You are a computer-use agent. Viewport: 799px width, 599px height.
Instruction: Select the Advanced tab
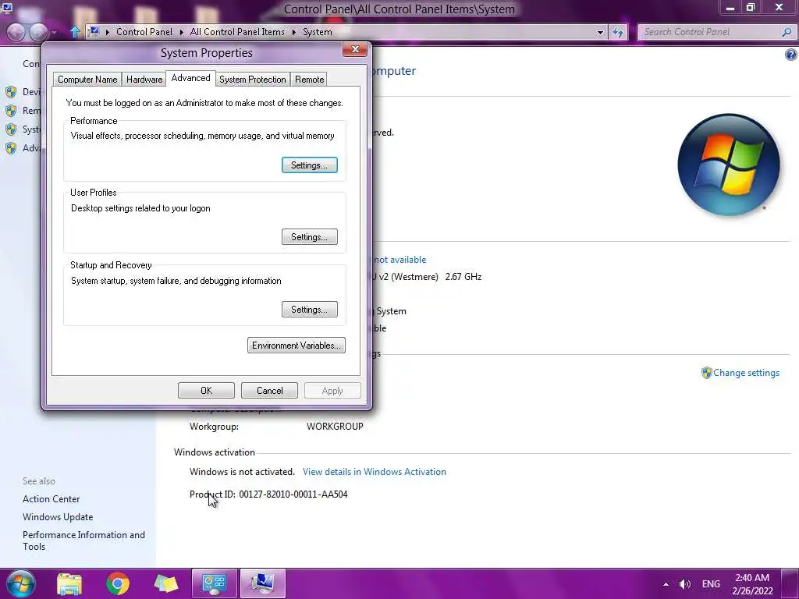tap(190, 78)
